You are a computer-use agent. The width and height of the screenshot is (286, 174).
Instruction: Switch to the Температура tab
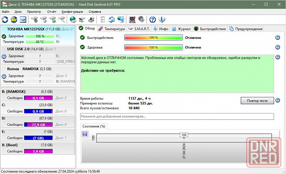(112, 29)
